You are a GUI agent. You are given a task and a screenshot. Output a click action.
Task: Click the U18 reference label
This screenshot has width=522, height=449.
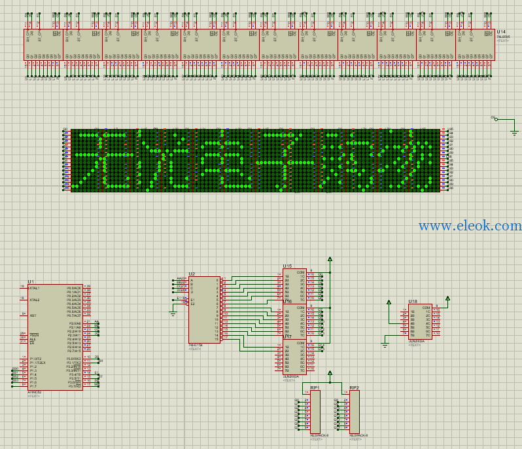tap(413, 302)
